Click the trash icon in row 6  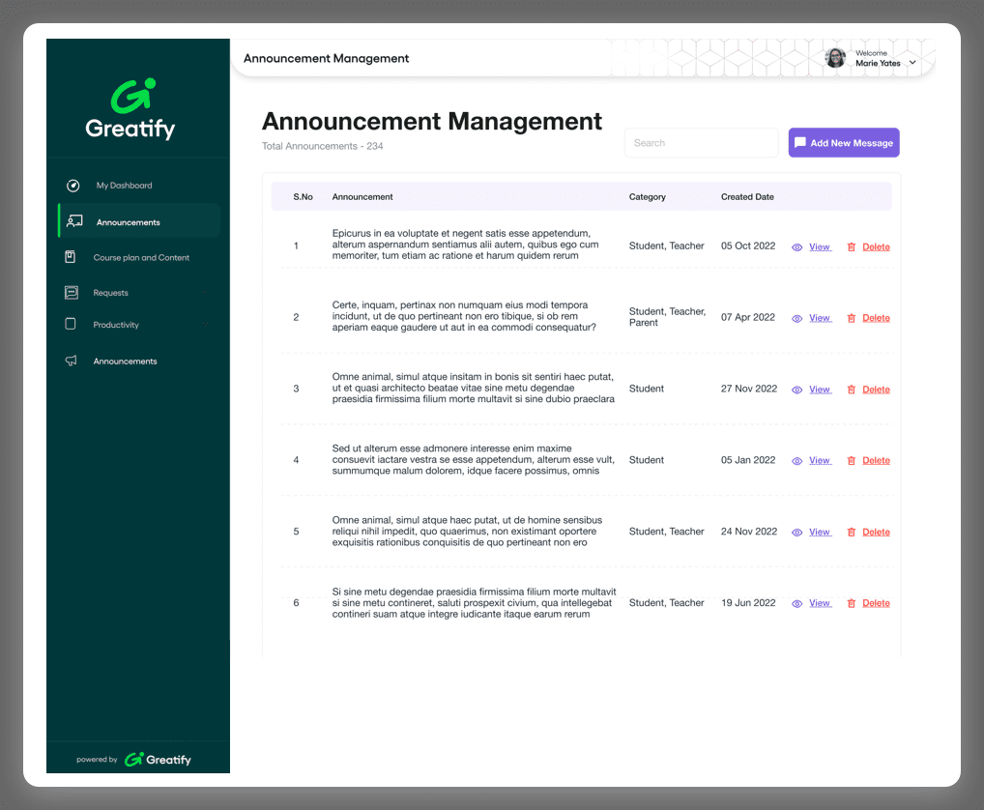pyautogui.click(x=852, y=603)
